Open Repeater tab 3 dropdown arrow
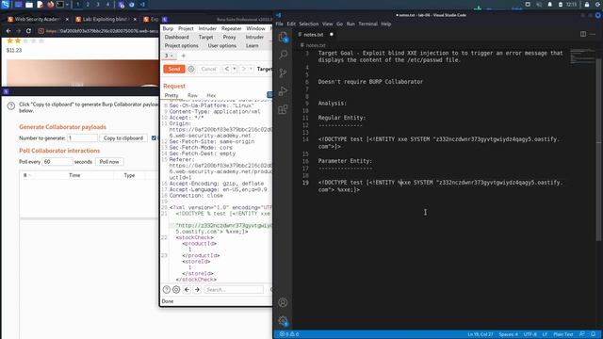This screenshot has height=339, width=603. [x=171, y=56]
